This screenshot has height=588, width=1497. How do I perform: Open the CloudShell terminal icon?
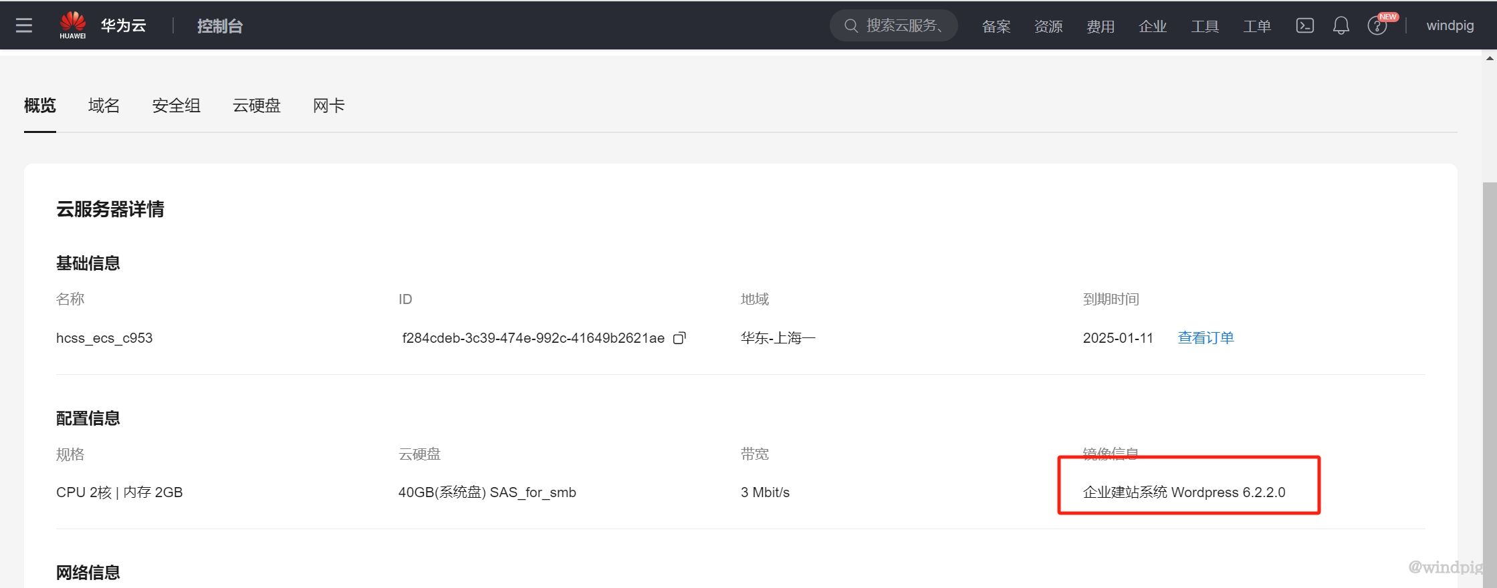pyautogui.click(x=1304, y=25)
